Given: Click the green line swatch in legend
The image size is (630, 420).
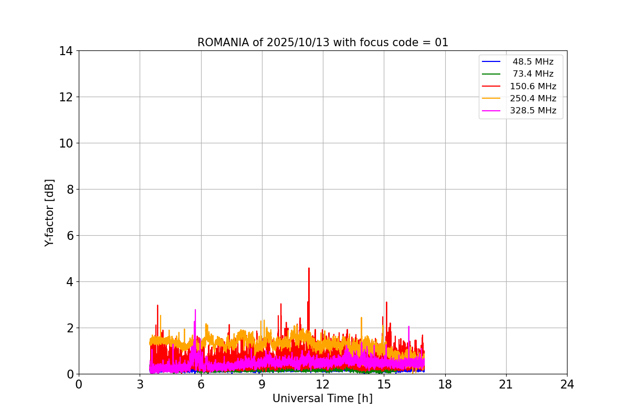Looking at the screenshot, I should 491,74.
